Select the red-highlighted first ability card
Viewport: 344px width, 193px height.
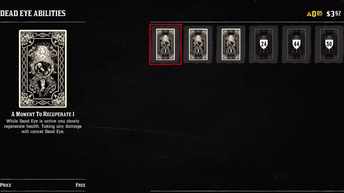pos(165,44)
